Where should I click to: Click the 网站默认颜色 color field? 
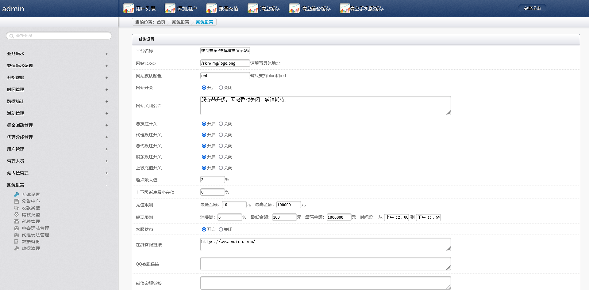pyautogui.click(x=225, y=76)
